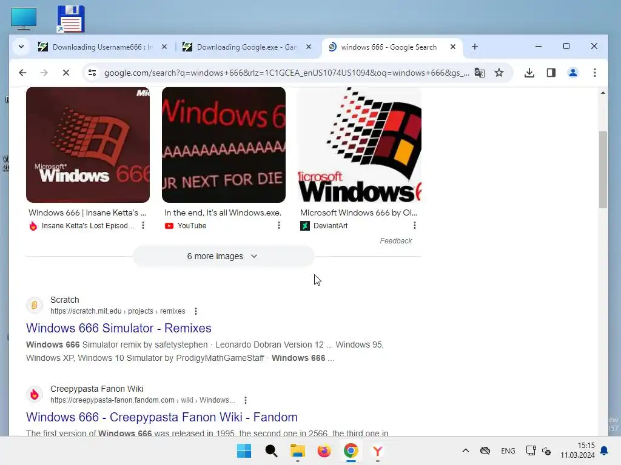Switch to the Downloading Google.exe tab
The height and width of the screenshot is (465, 621).
246,47
